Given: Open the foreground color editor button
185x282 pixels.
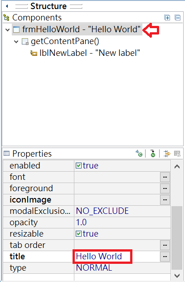Looking at the screenshot, I should coord(165,188).
